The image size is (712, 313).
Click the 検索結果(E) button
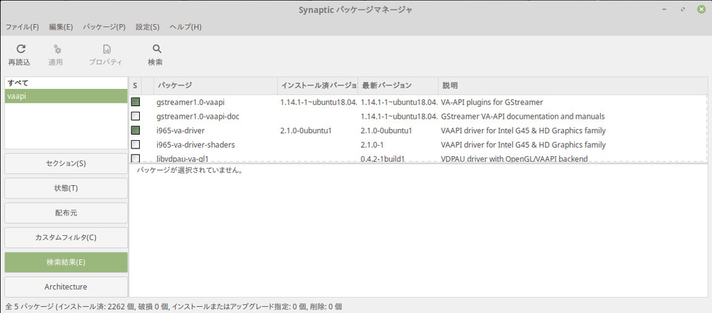pos(66,262)
